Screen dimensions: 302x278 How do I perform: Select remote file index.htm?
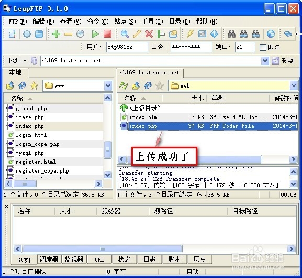209,117
